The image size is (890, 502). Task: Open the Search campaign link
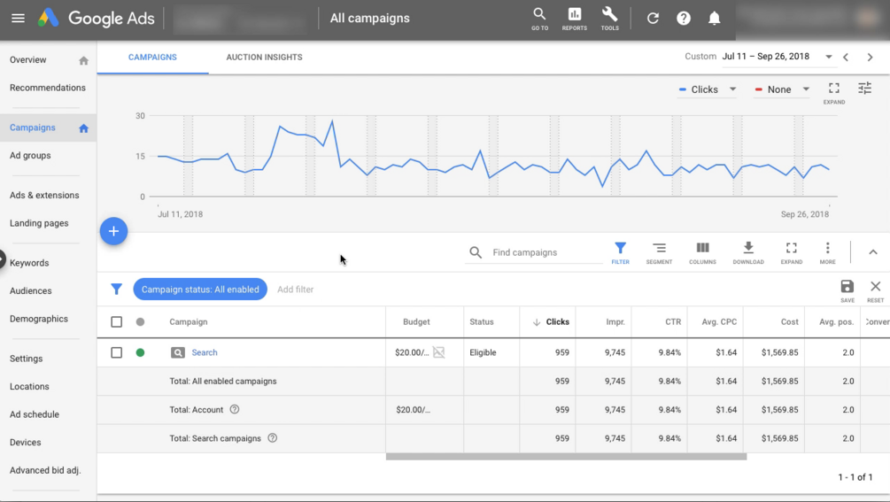point(205,352)
